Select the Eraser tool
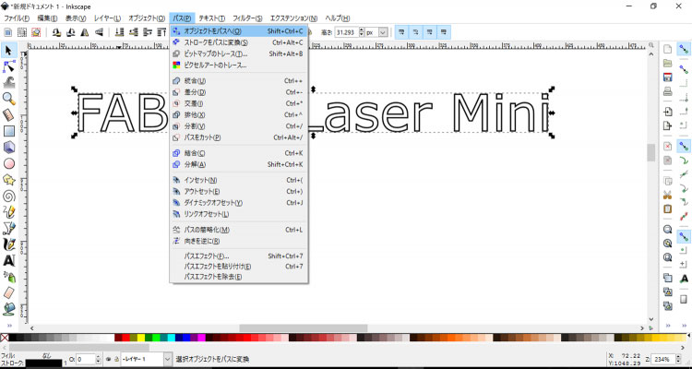The image size is (692, 369). pos(8,292)
